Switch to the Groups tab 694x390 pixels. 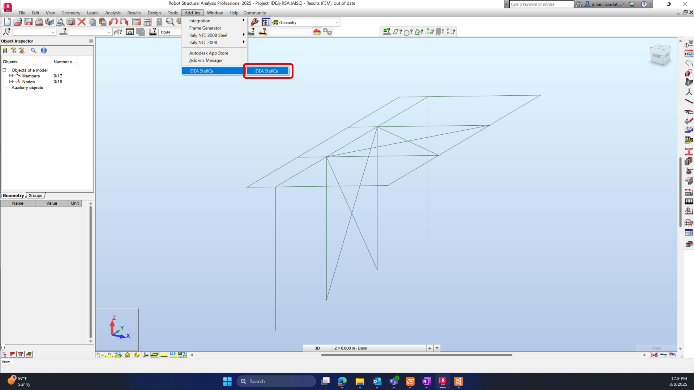35,196
